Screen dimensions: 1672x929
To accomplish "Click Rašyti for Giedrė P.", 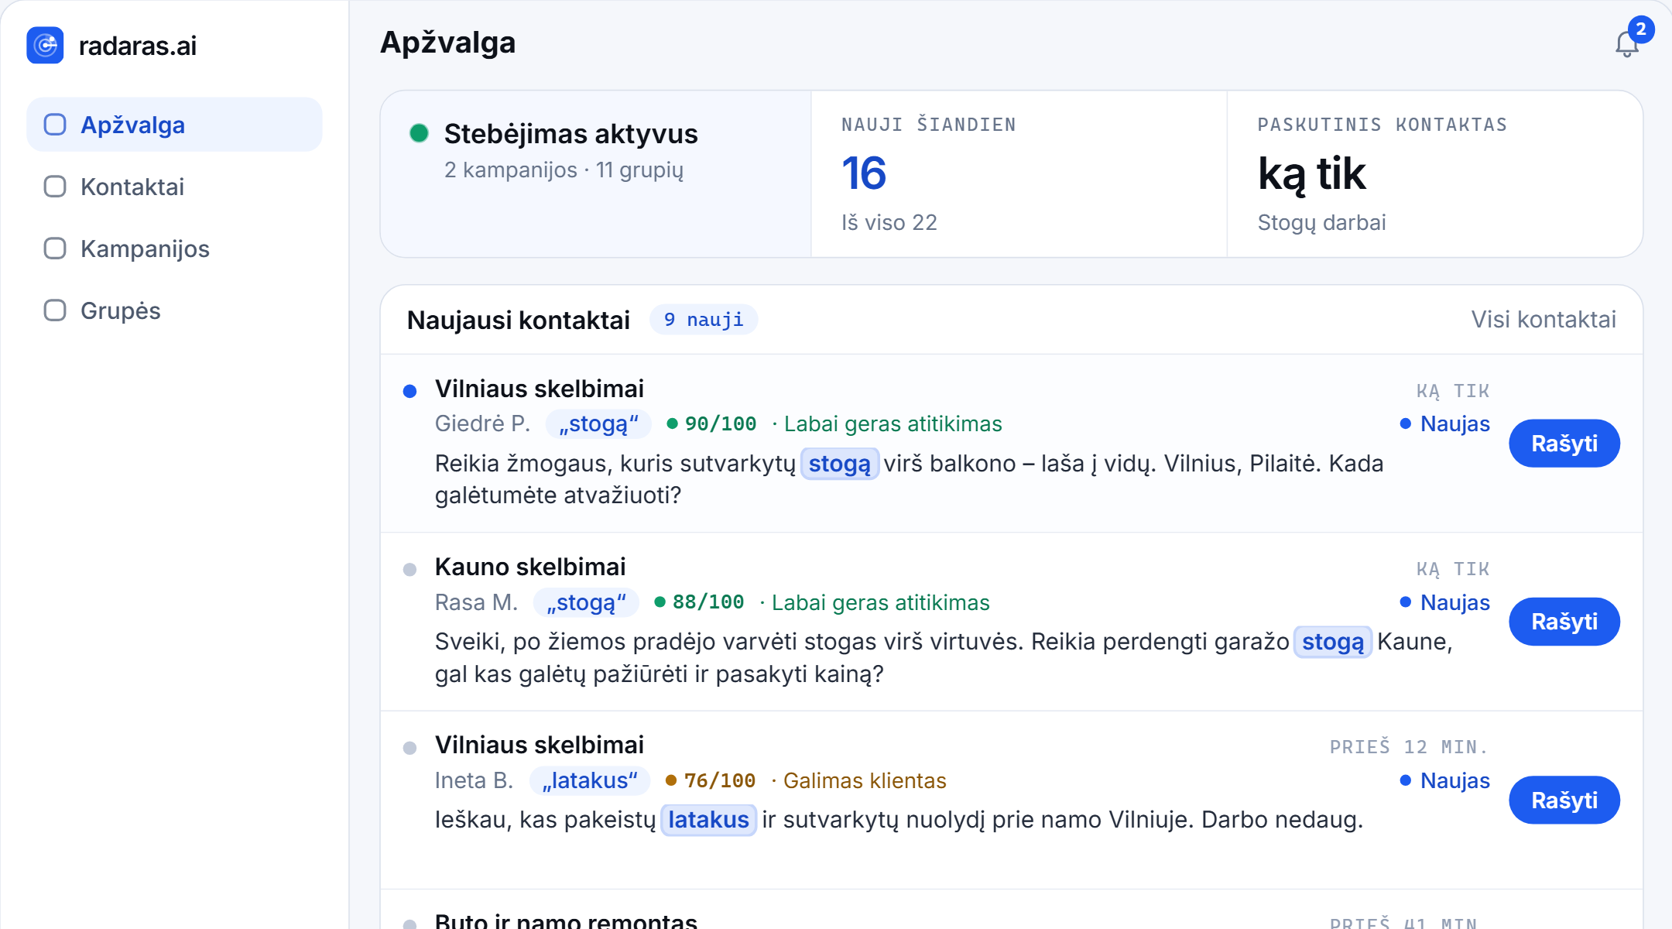I will pyautogui.click(x=1564, y=444).
